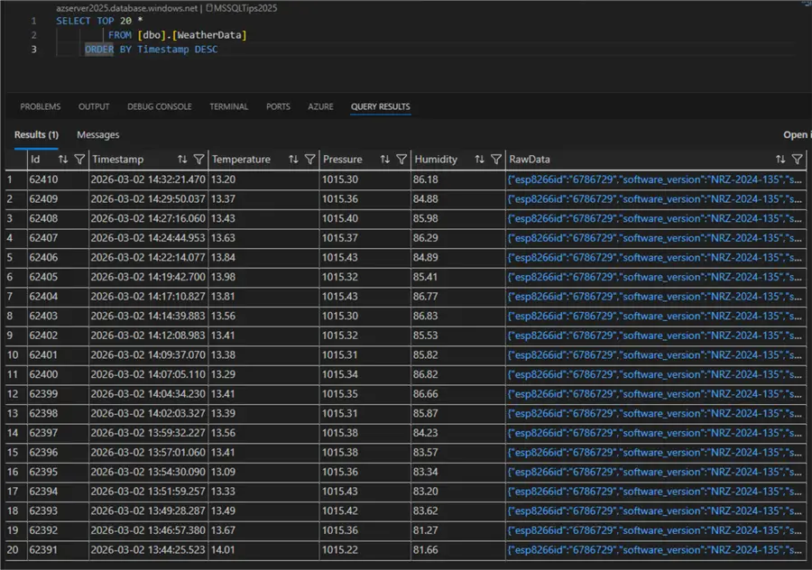Image resolution: width=812 pixels, height=570 pixels.
Task: Sort the Timestamp column
Action: (182, 160)
